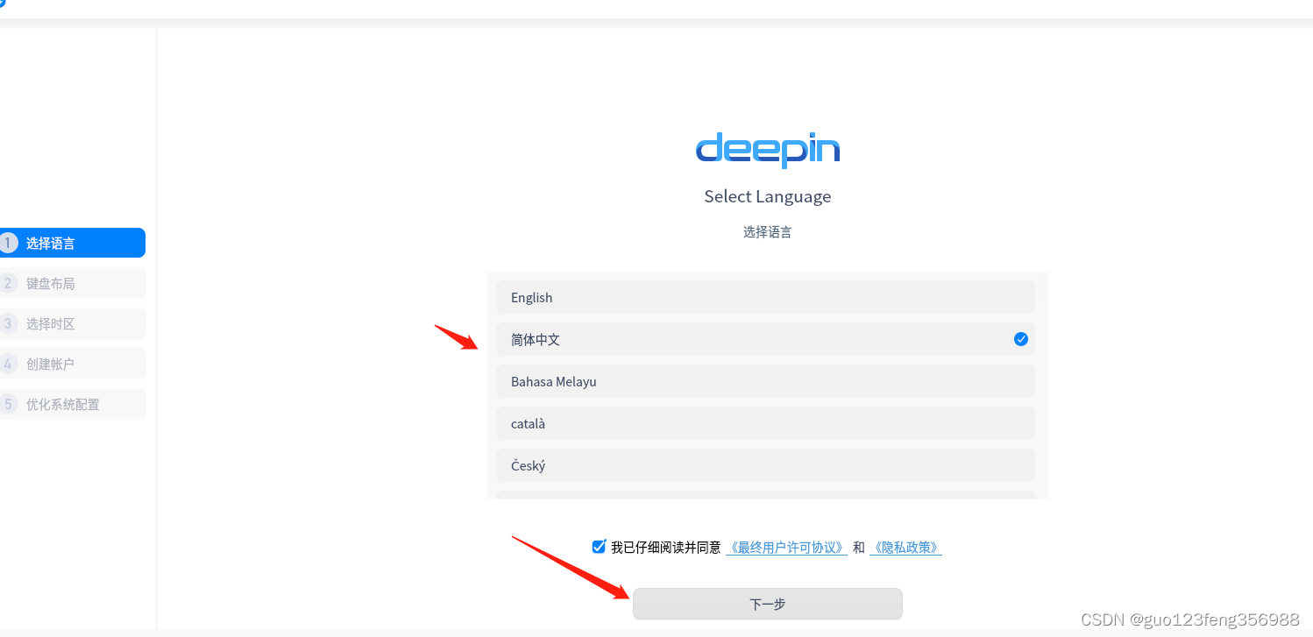Click the Select Language heading
Viewport: 1313px width, 637px height.
[x=768, y=196]
